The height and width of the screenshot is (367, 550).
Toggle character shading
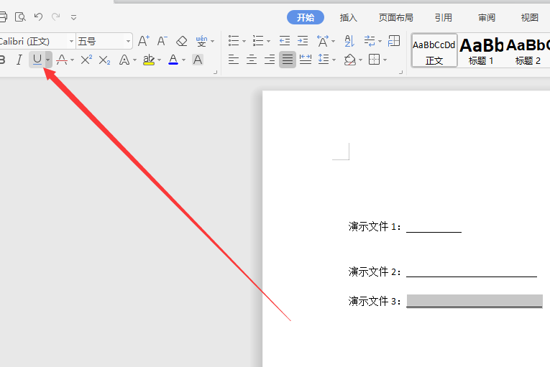pos(198,60)
